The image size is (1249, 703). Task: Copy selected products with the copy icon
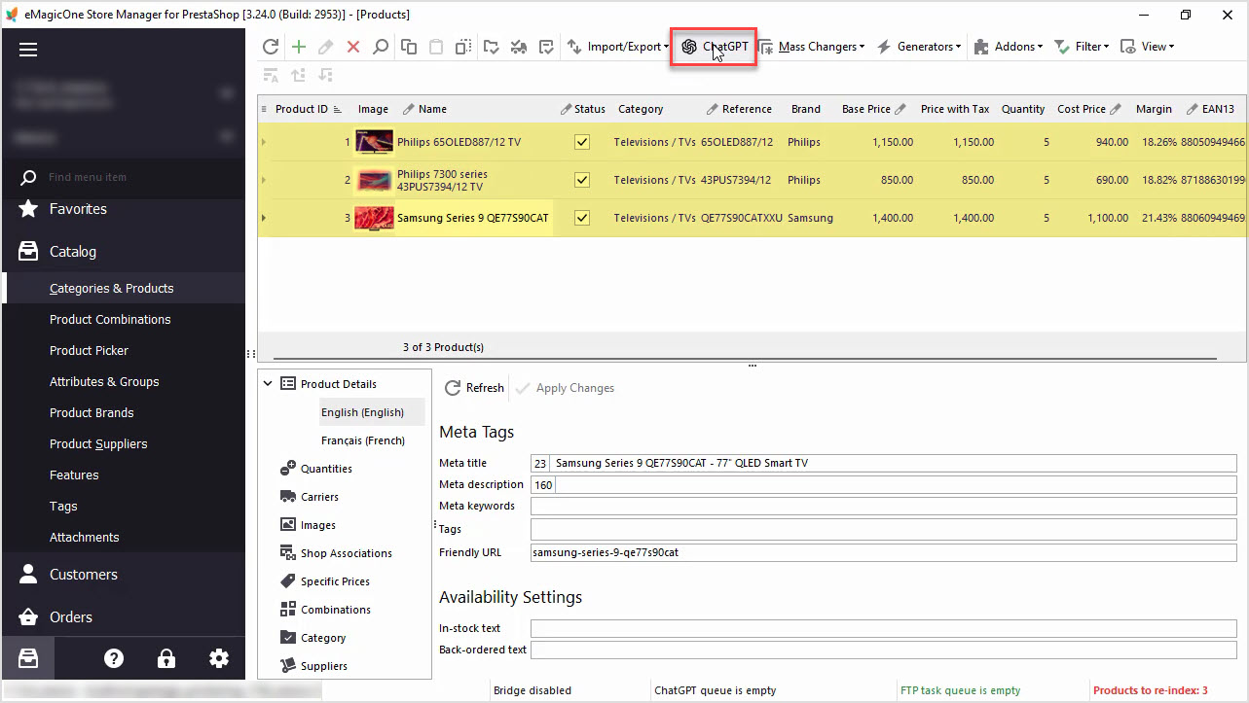409,47
